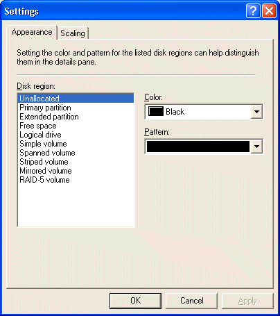The height and width of the screenshot is (316, 280).
Task: Confirm settings with OK button
Action: tap(135, 301)
